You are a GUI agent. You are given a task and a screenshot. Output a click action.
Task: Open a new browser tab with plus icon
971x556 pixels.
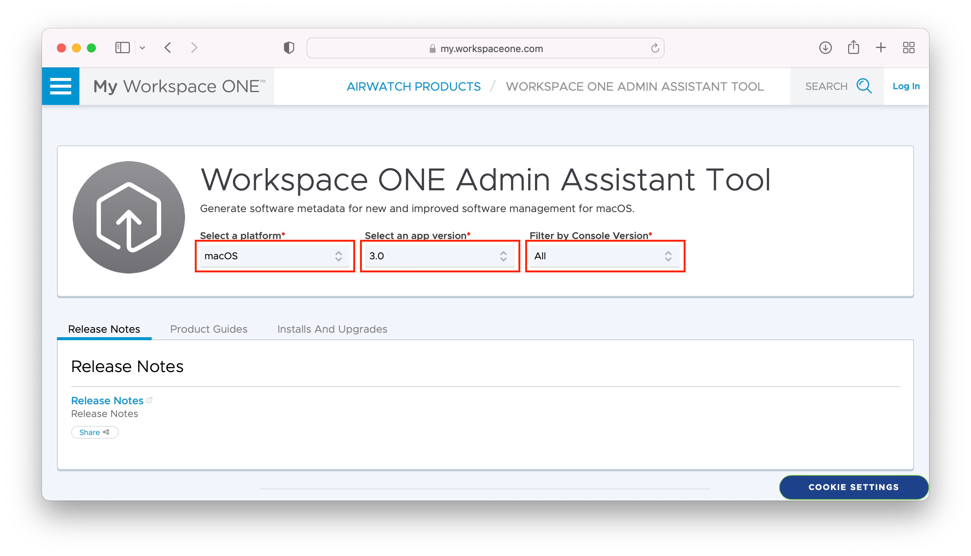(881, 47)
